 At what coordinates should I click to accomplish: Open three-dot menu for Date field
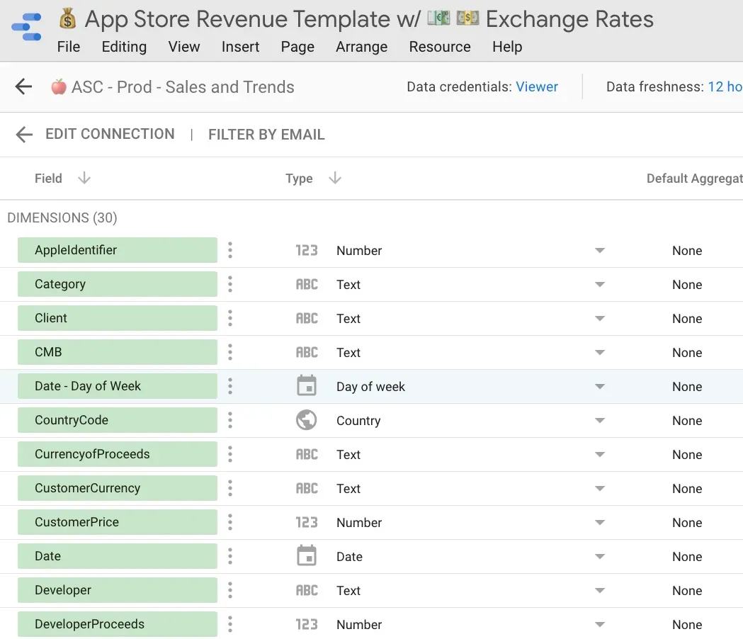(x=230, y=556)
